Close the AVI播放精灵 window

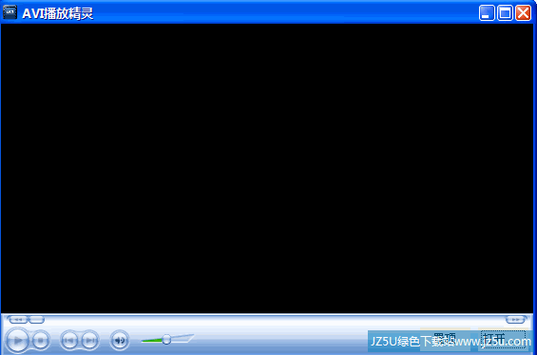[524, 13]
